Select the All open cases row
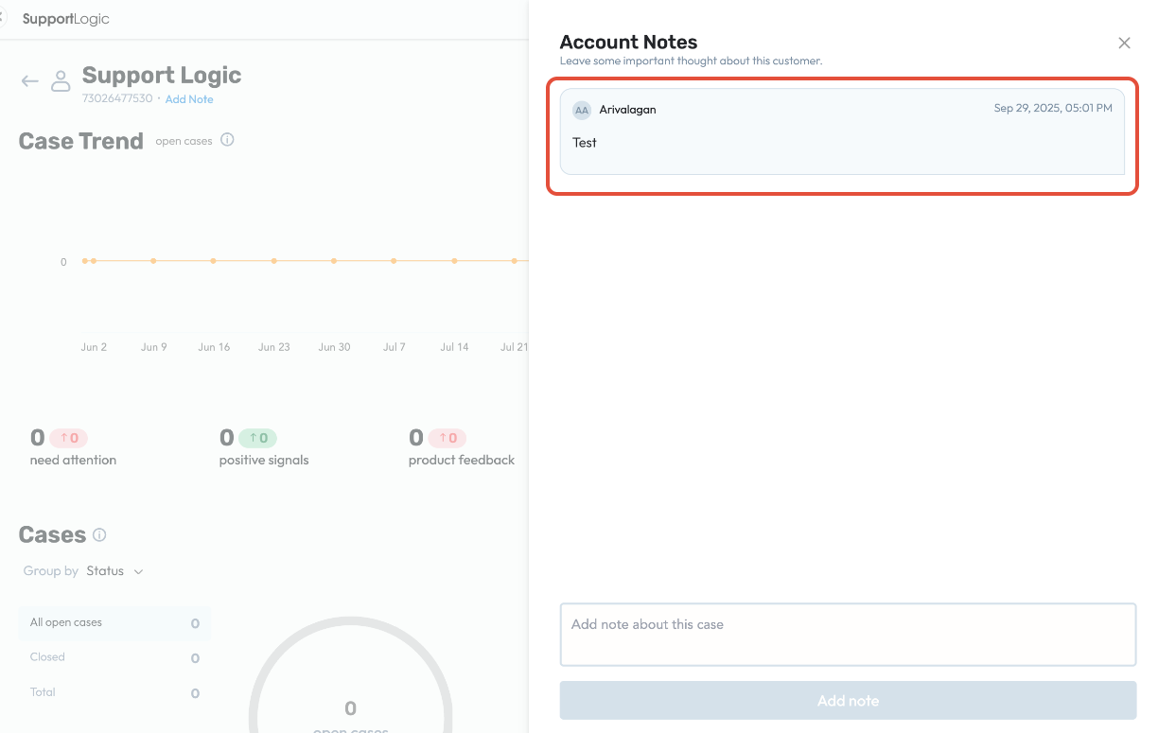Screen dimensions: 1158x733 114,623
